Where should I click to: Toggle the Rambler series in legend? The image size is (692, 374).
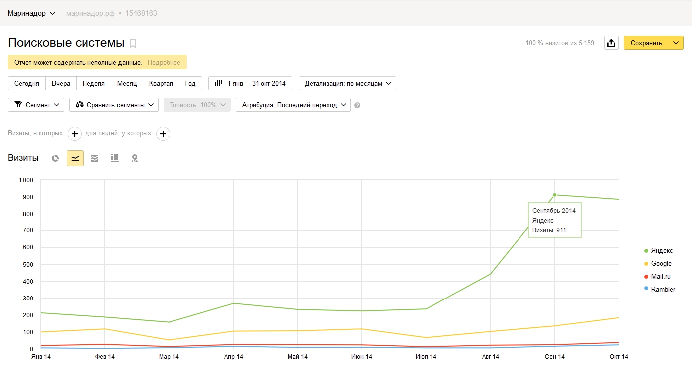click(x=663, y=289)
